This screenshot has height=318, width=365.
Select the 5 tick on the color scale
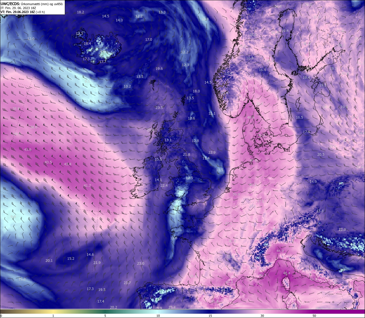(105, 316)
